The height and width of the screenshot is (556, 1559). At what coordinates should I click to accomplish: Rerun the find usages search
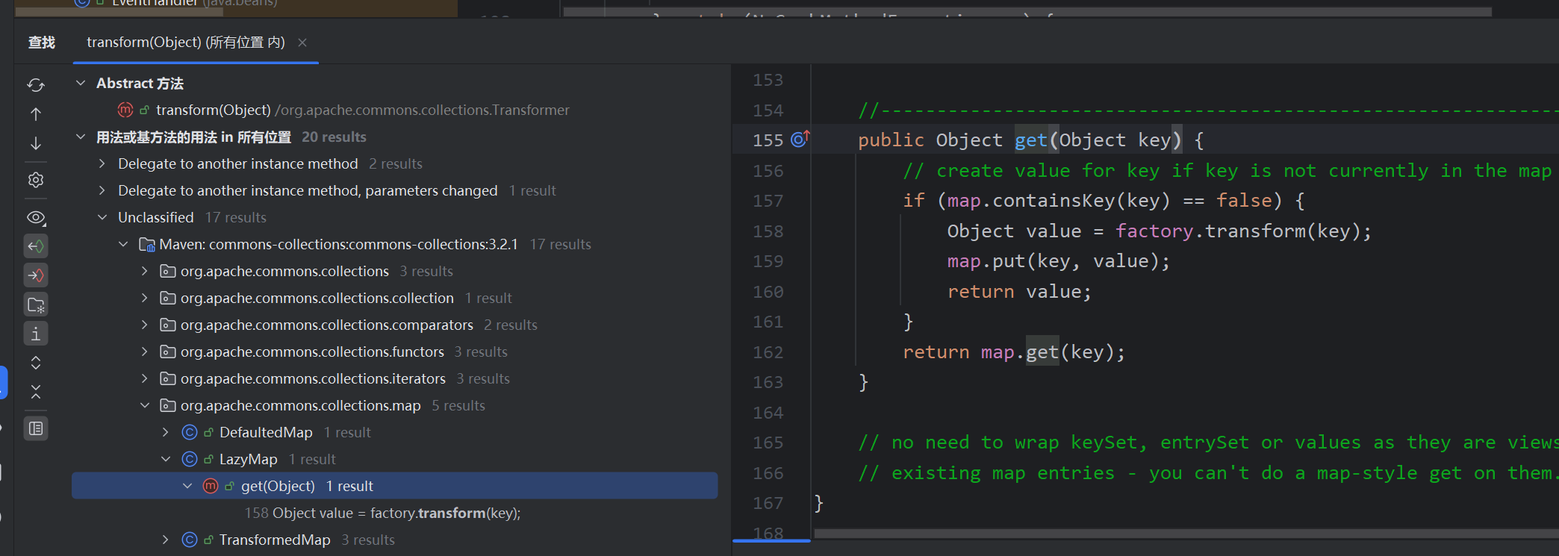(x=36, y=85)
